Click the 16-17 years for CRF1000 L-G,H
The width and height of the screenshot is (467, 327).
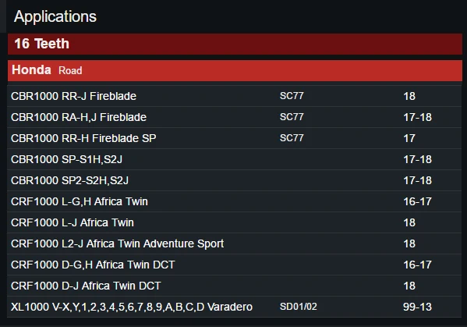[x=417, y=201]
